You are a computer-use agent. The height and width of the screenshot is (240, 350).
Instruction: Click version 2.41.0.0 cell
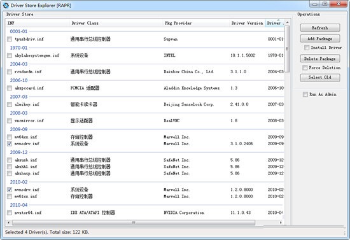[x=239, y=104]
